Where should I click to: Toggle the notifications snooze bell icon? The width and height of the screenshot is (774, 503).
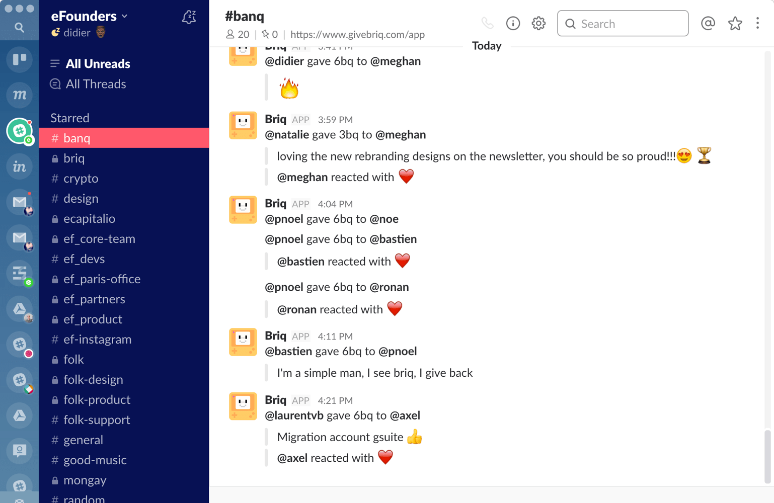pos(189,17)
